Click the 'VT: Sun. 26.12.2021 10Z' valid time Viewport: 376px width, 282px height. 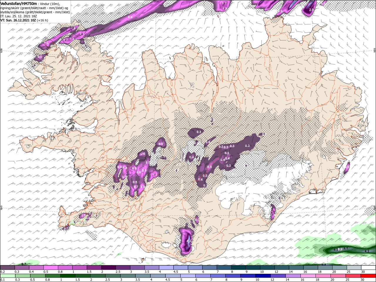pyautogui.click(x=18, y=20)
